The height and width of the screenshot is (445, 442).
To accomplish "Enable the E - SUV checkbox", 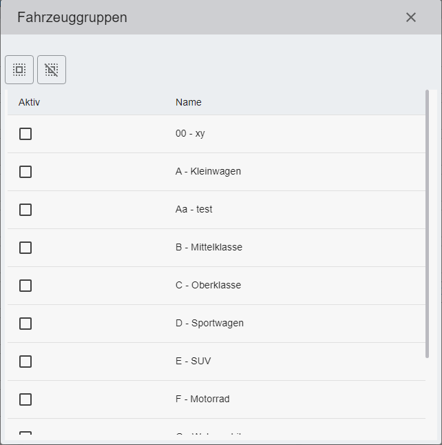I will (x=25, y=362).
